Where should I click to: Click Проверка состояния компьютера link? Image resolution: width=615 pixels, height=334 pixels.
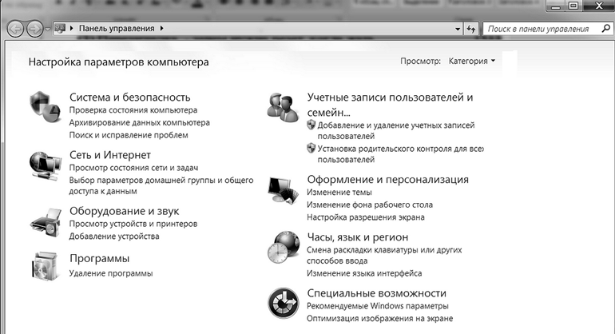(x=133, y=110)
